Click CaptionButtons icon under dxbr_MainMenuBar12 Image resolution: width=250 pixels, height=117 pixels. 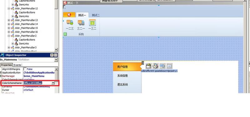[x=17, y=12]
